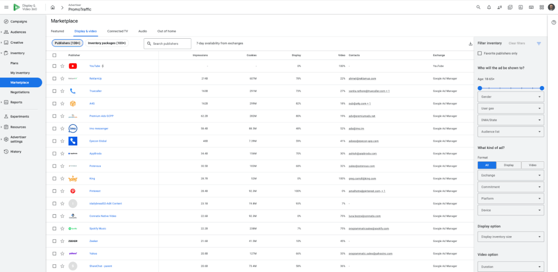Check the AppBroda row checkbox
Screen dimensions: 558x272
click(54, 154)
